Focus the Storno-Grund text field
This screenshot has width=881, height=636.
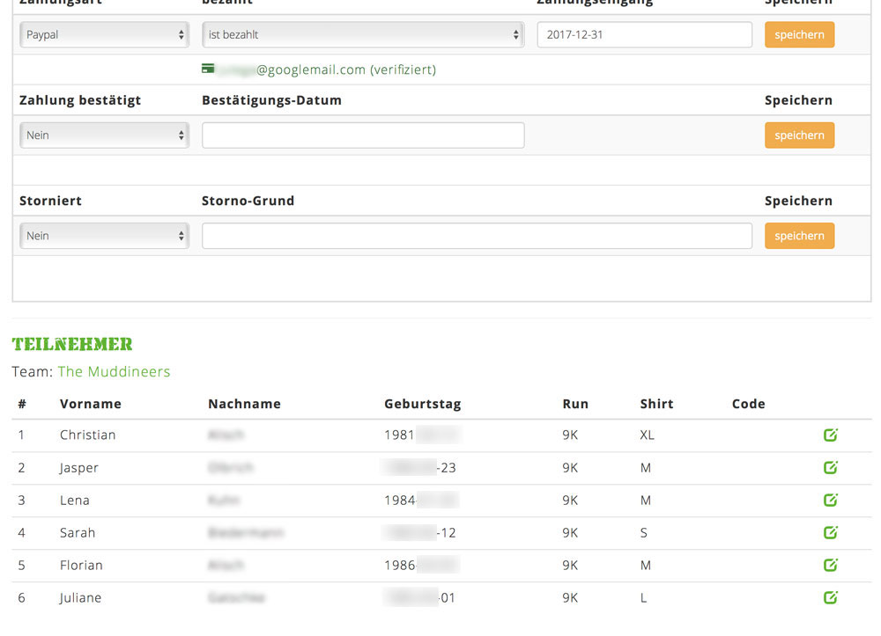(477, 236)
